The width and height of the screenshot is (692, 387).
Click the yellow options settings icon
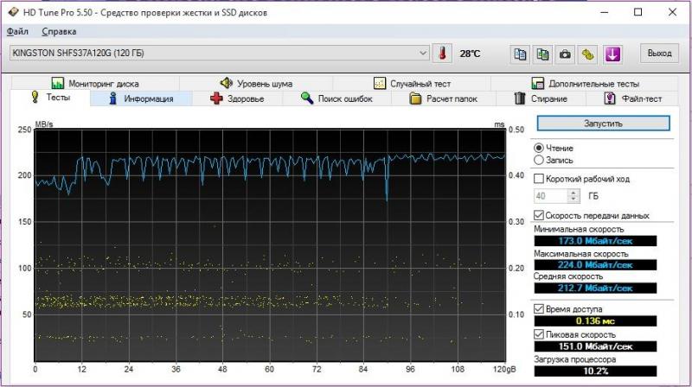588,54
